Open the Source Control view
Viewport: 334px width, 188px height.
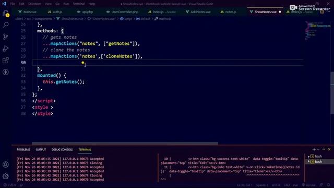(6, 37)
